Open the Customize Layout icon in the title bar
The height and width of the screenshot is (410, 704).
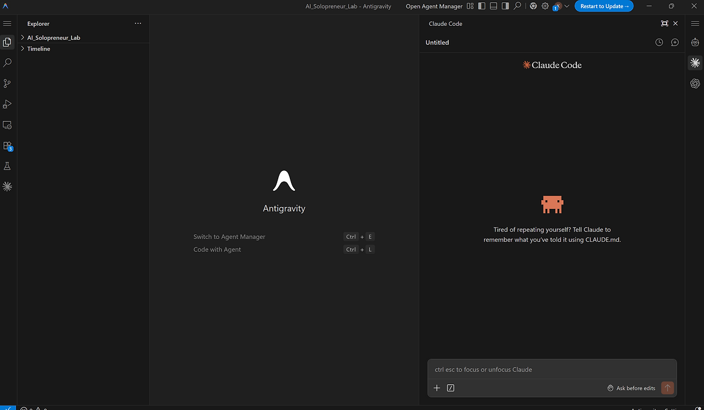pos(470,6)
